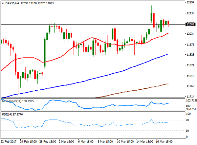
Task: Select the 11819 price axis label
Action: [x=190, y=76]
